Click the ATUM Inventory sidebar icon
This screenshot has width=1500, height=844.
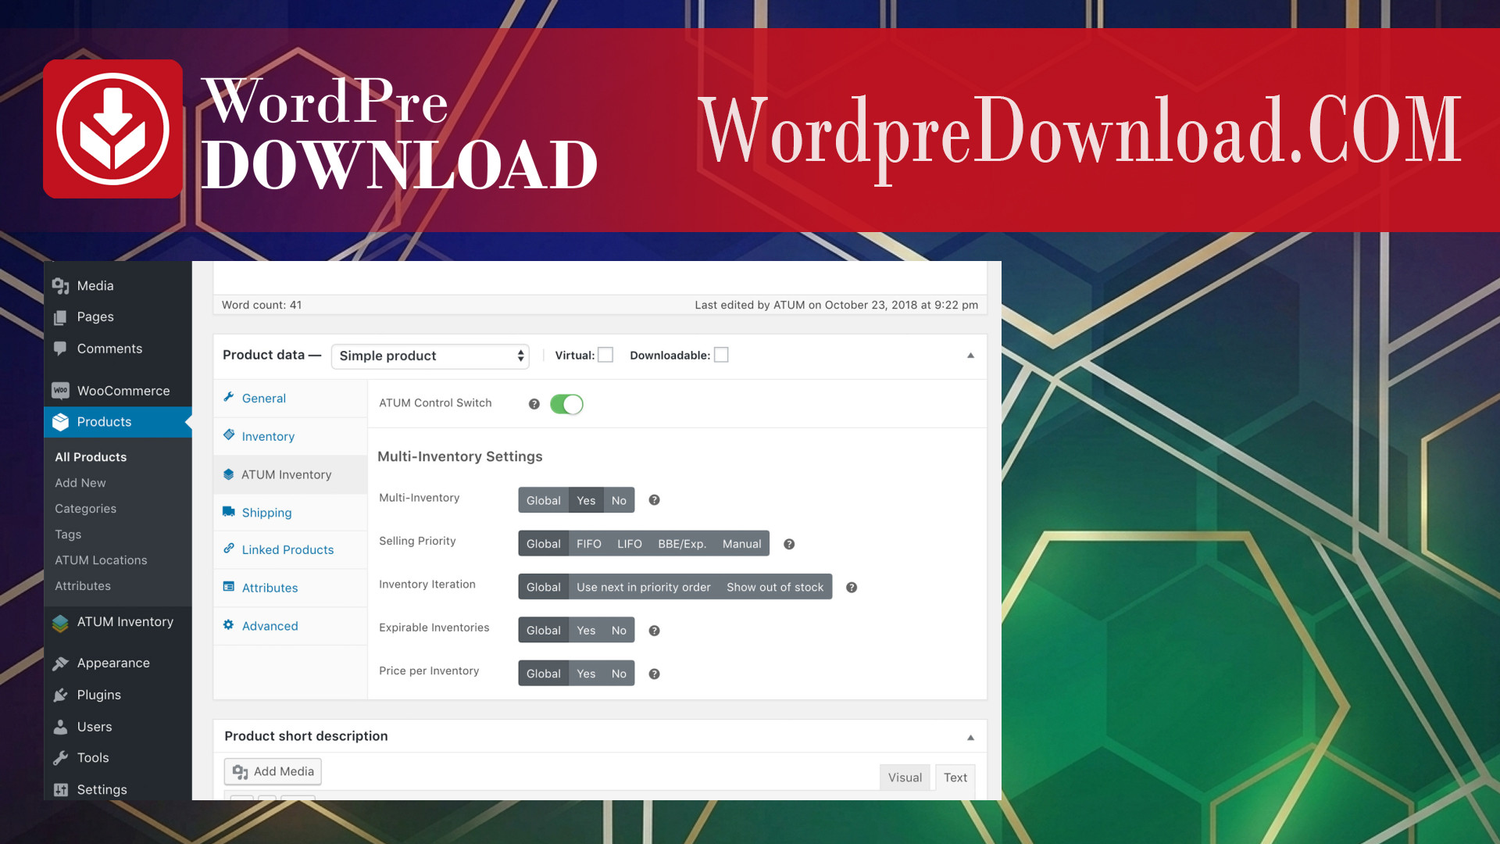coord(60,623)
